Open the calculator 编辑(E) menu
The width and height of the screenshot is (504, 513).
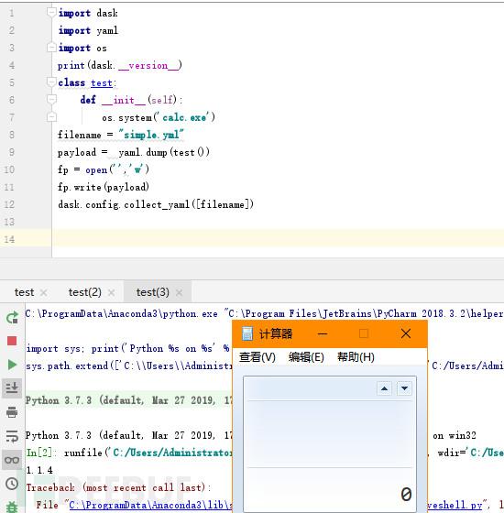point(306,357)
